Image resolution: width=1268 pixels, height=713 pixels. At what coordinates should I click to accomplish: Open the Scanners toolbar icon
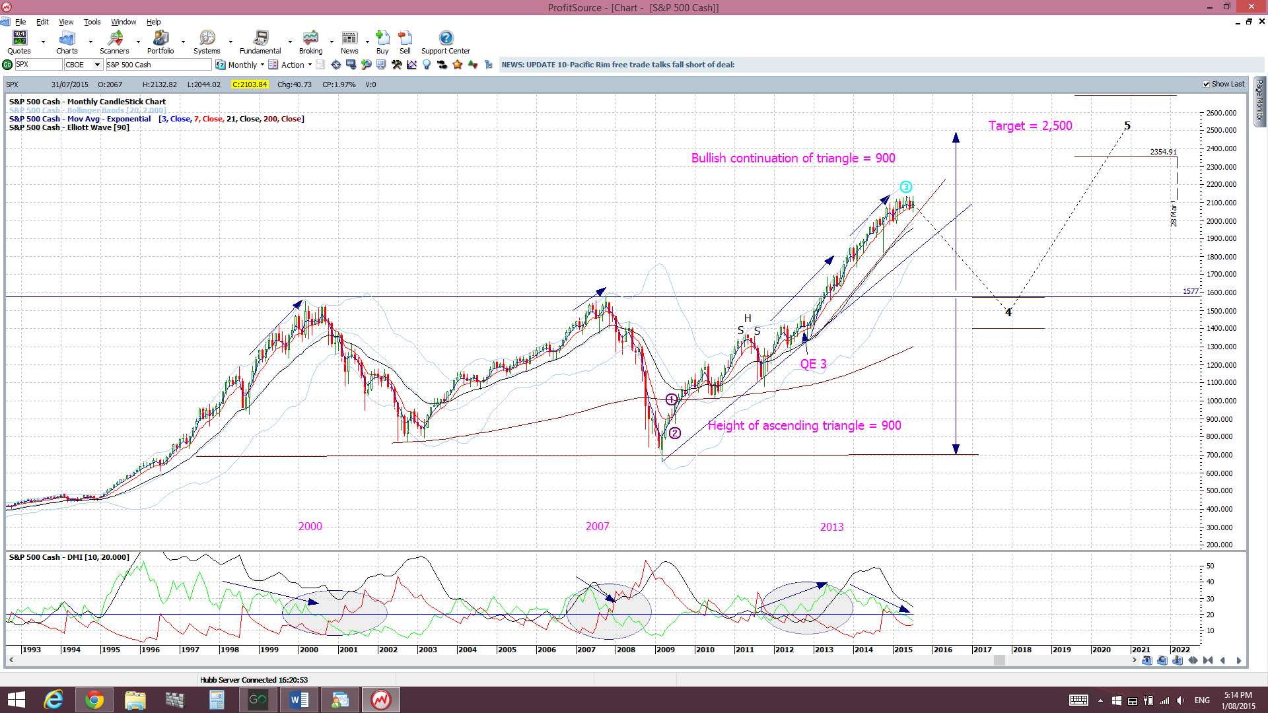point(114,42)
